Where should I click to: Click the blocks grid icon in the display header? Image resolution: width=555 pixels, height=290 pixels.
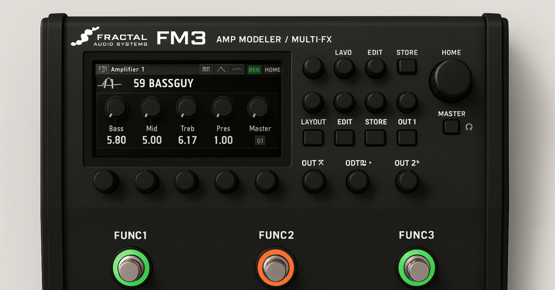pyautogui.click(x=206, y=69)
